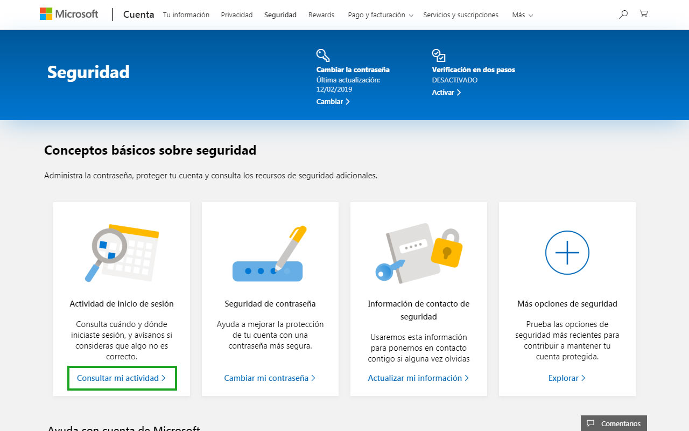Click Conceptos básicos sobre seguridad heading
689x431 pixels.
150,150
